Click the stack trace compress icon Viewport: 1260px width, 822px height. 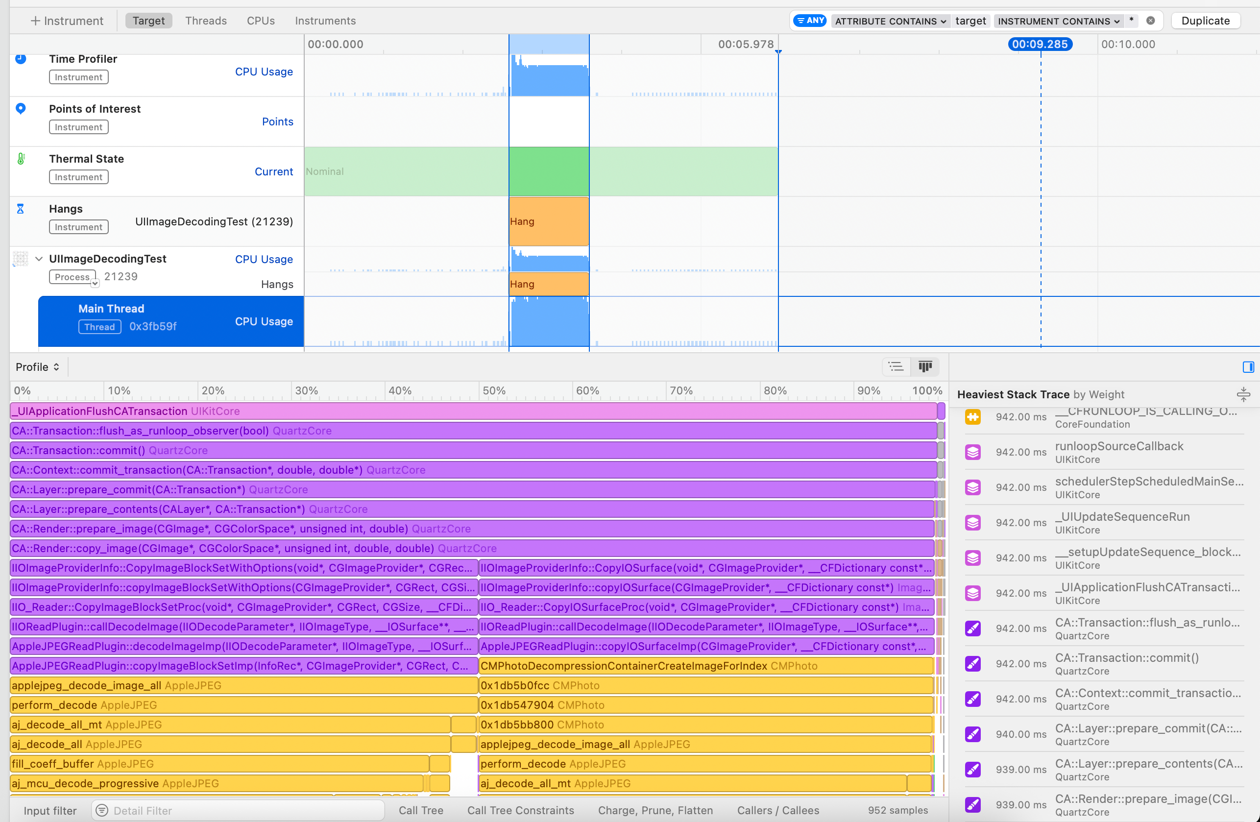tap(1243, 394)
